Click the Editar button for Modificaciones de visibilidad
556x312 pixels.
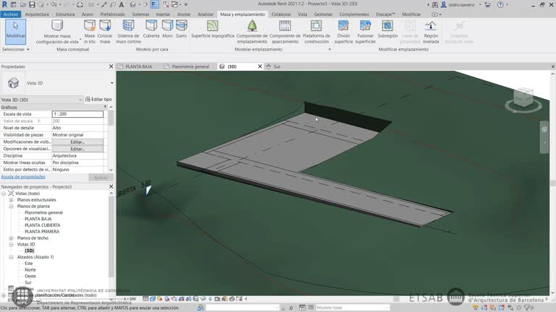click(x=77, y=142)
